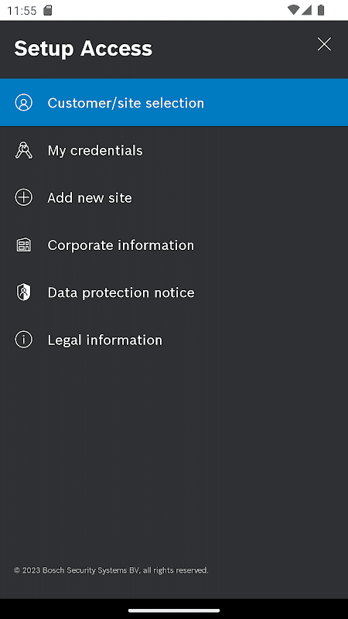Viewport: 348px width, 619px height.
Task: Click the bottom navigation gesture handle
Action: [x=174, y=610]
